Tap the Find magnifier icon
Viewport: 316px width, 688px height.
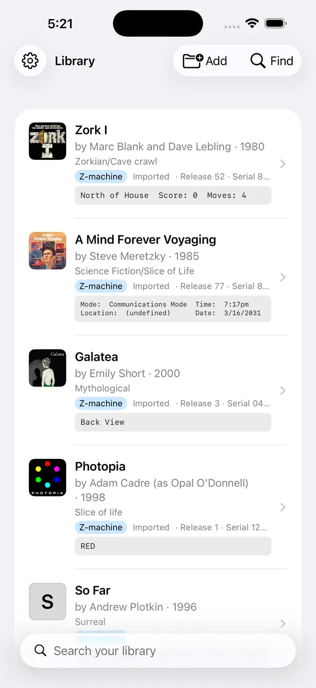tap(258, 61)
